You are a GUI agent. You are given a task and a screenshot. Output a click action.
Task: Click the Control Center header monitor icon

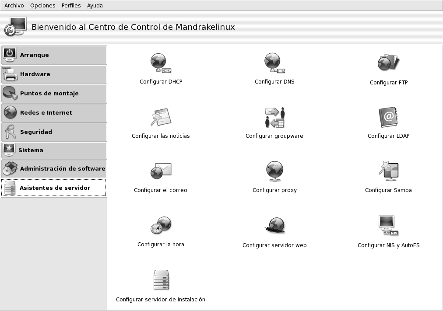[15, 27]
